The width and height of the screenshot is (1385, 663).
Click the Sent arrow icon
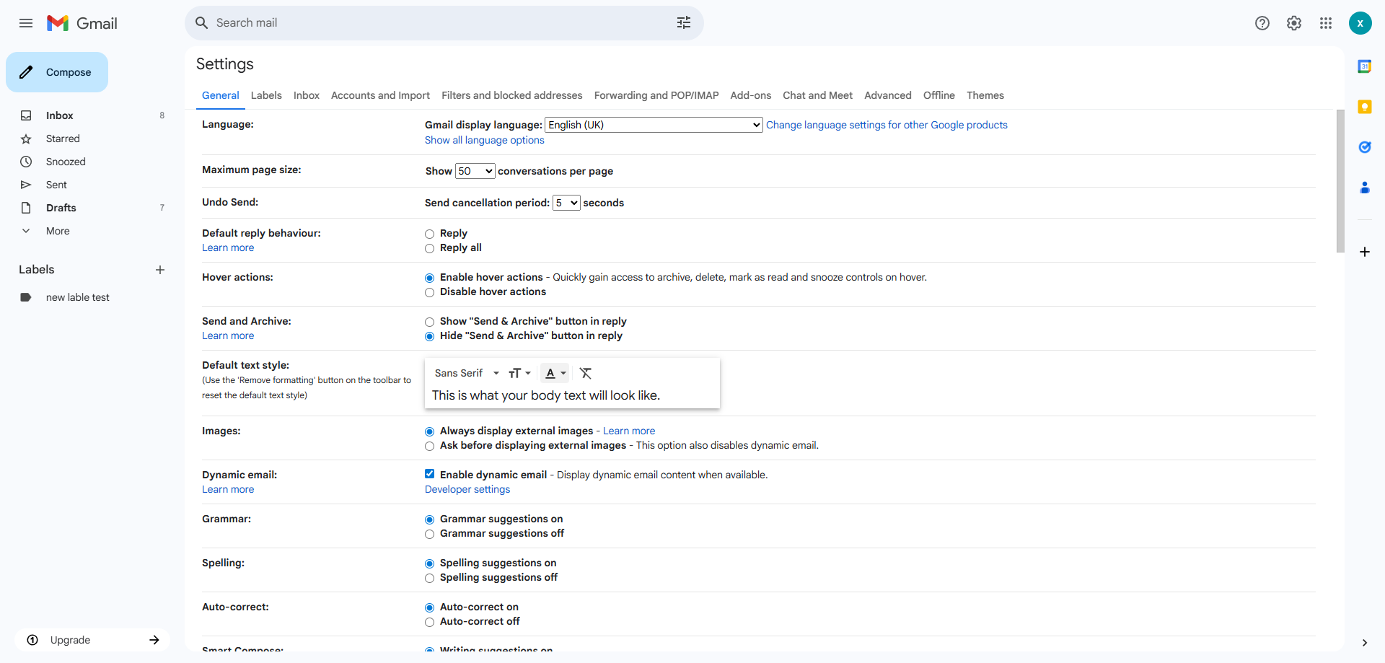tap(26, 185)
